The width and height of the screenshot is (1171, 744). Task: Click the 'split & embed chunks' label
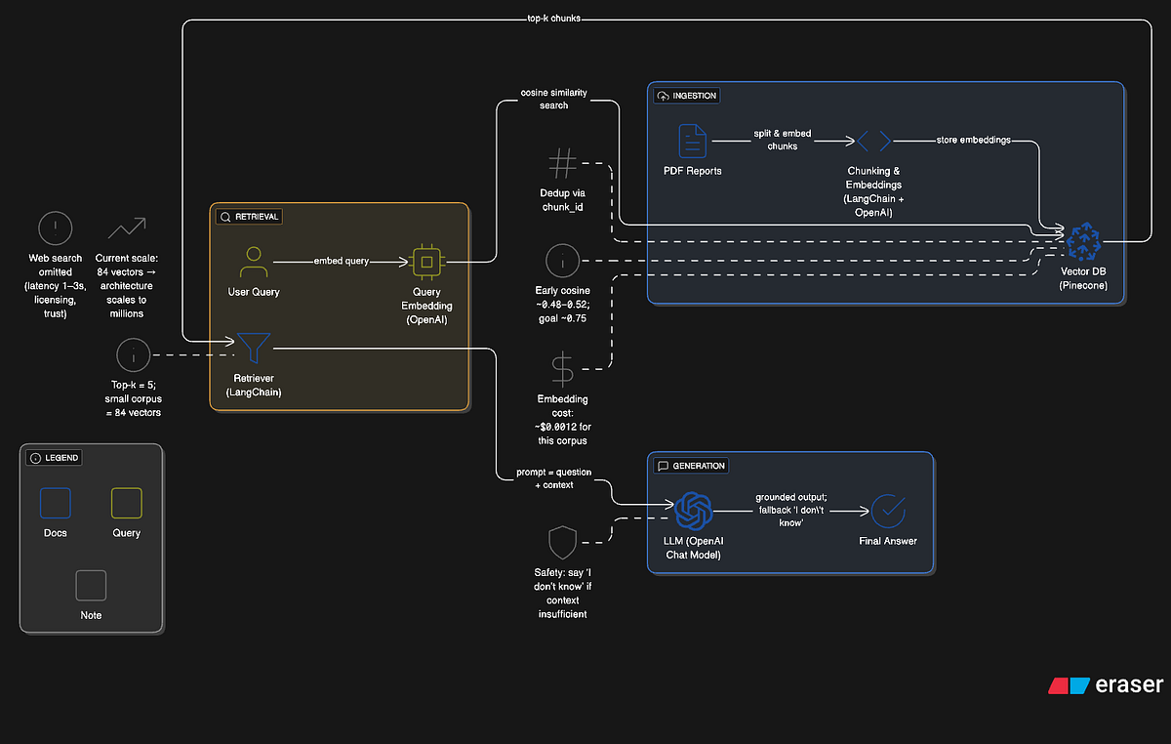tap(783, 141)
